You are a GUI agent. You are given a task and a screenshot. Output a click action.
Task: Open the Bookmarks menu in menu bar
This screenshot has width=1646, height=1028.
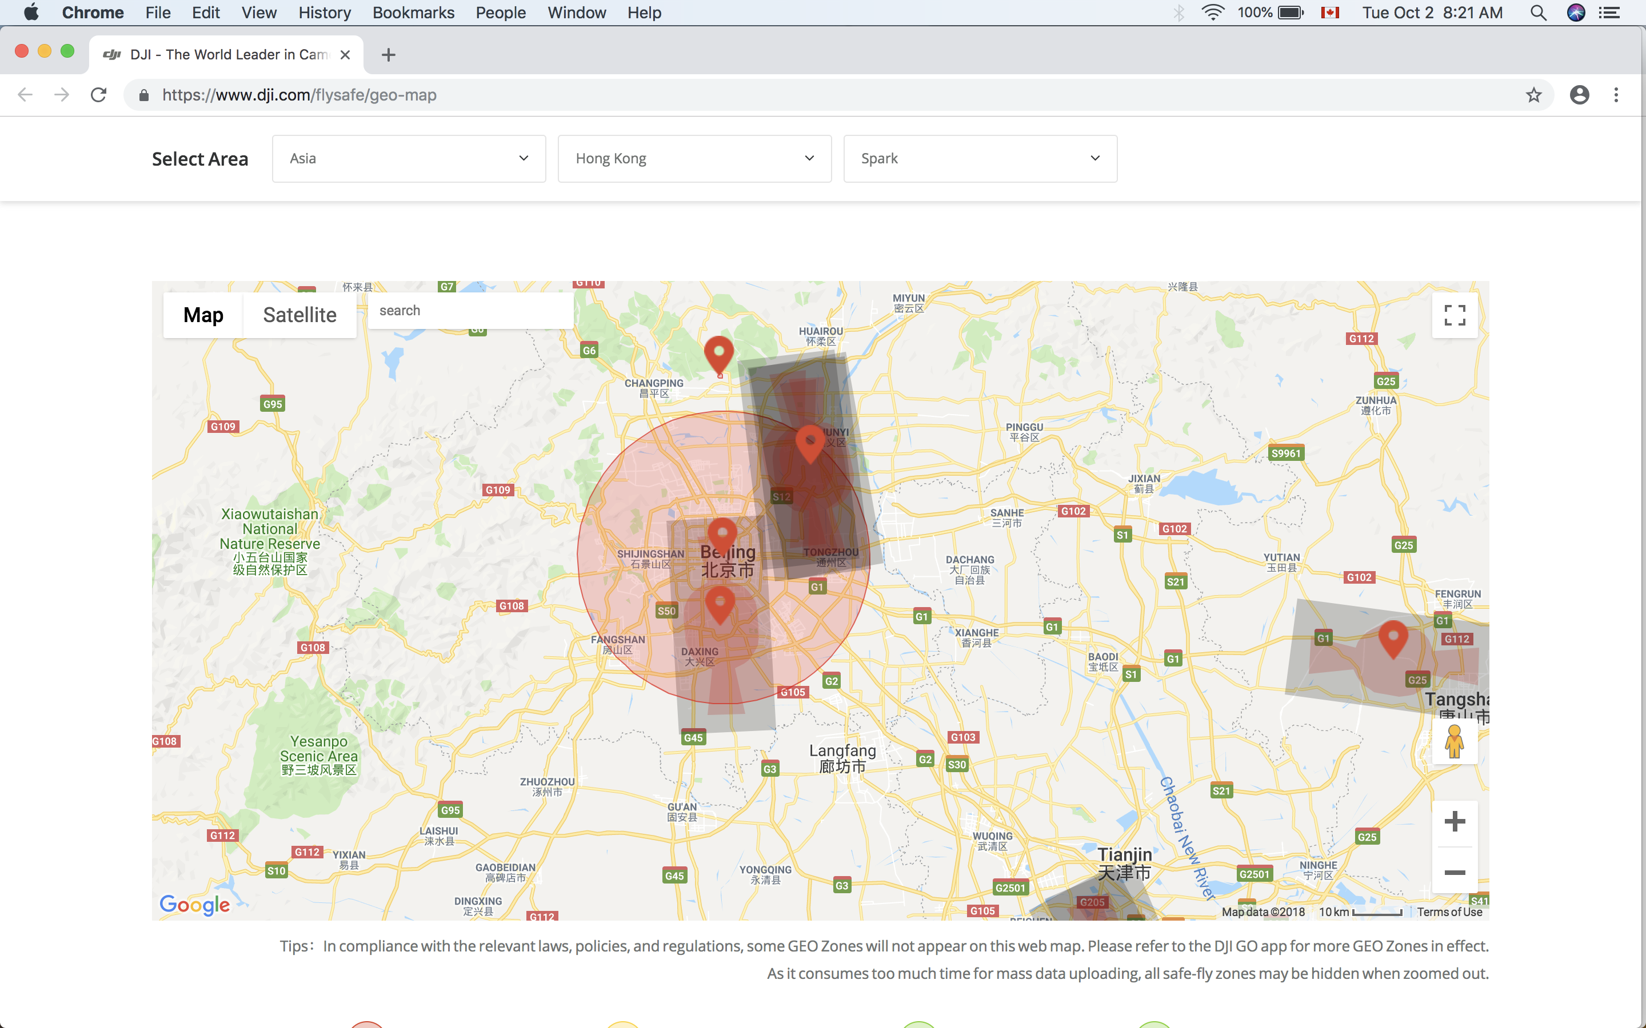coord(413,12)
